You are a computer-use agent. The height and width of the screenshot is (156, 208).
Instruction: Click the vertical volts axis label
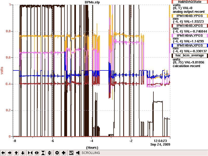point(2,70)
